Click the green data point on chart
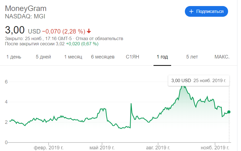 click(x=229, y=112)
